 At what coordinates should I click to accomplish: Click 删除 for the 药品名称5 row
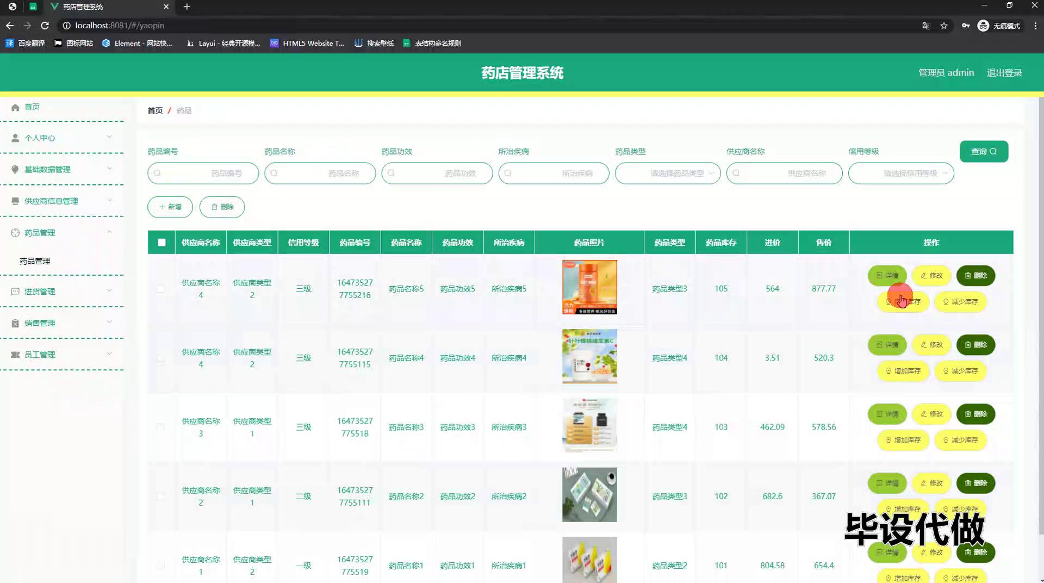point(975,276)
